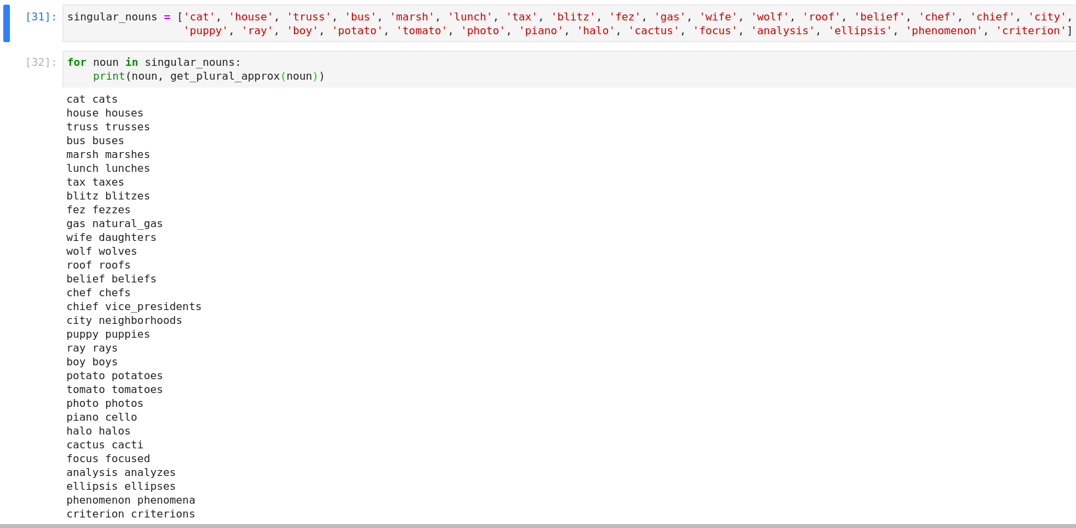
Task: Click the output line 'analysis analyzes'
Action: 121,473
